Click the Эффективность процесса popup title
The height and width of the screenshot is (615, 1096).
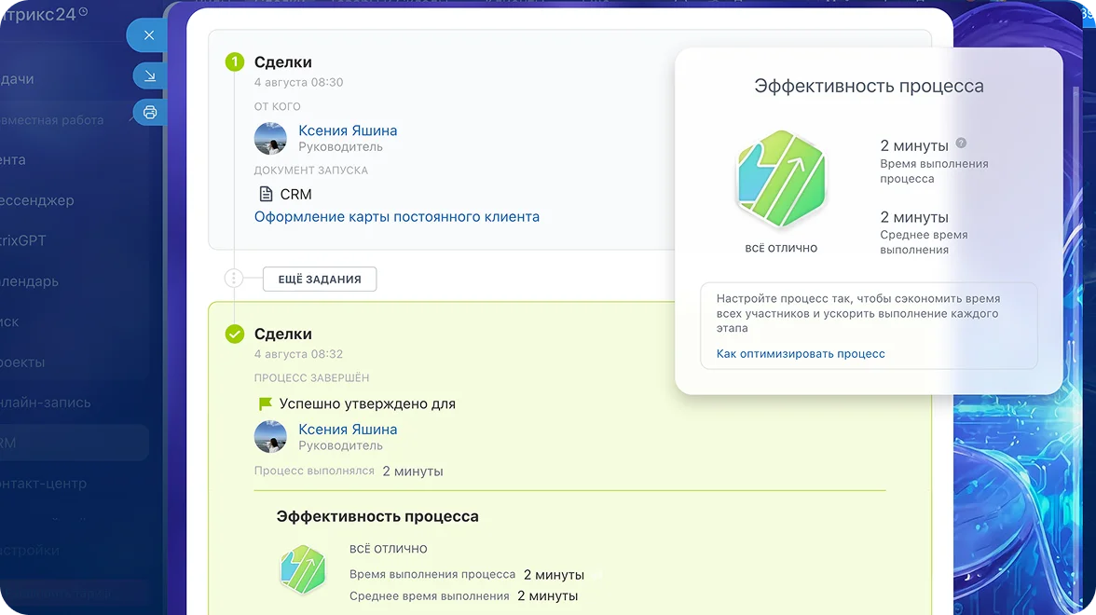869,86
